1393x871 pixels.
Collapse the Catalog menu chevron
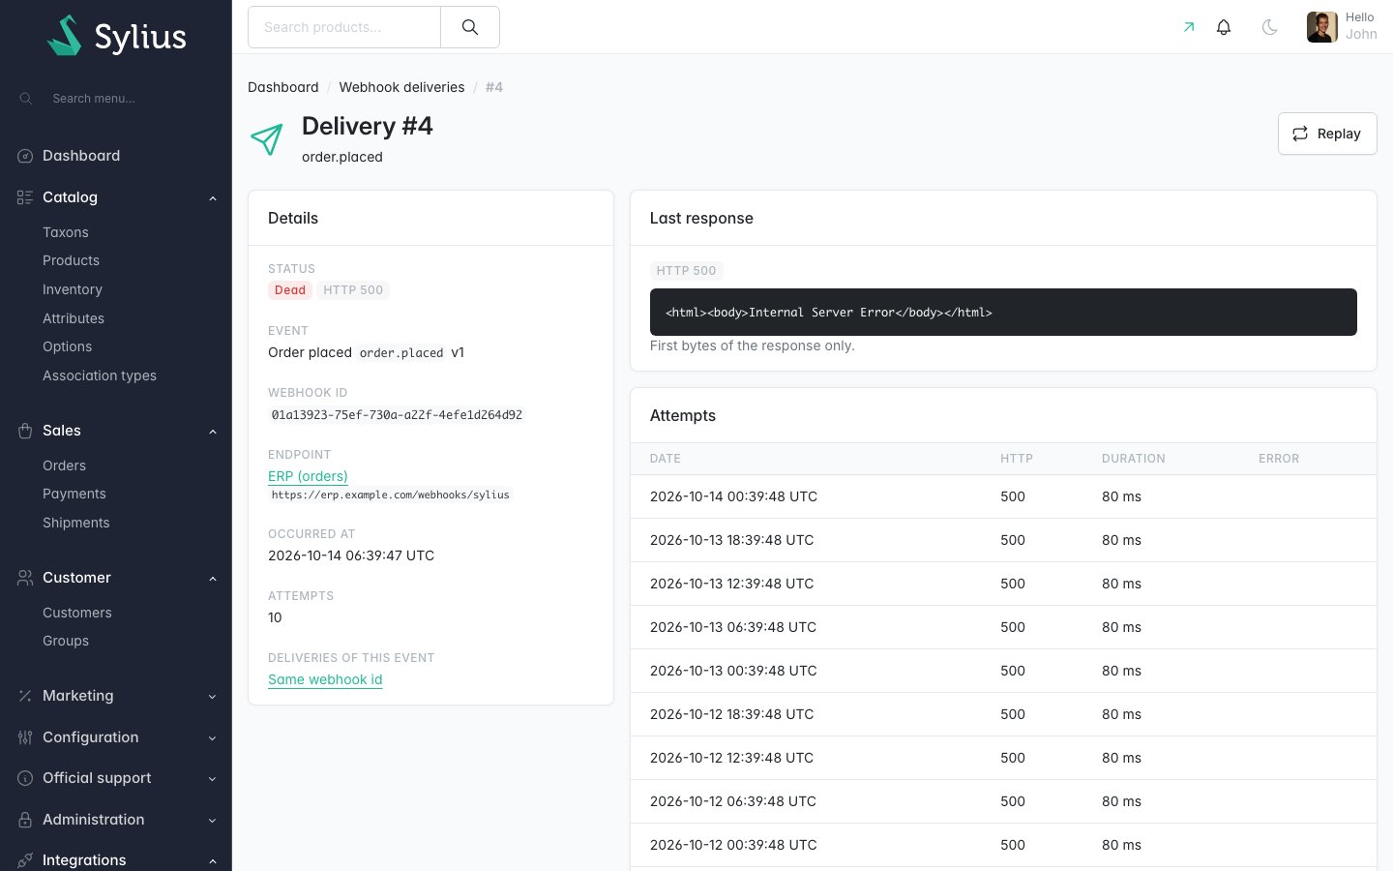tap(213, 198)
